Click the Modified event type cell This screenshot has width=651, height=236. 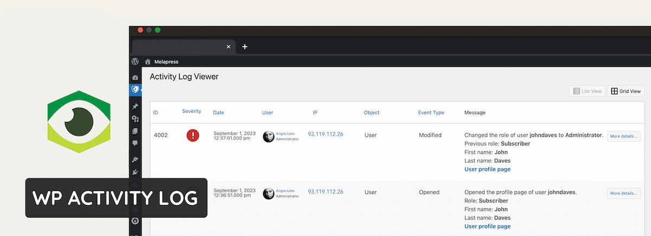[x=430, y=135]
